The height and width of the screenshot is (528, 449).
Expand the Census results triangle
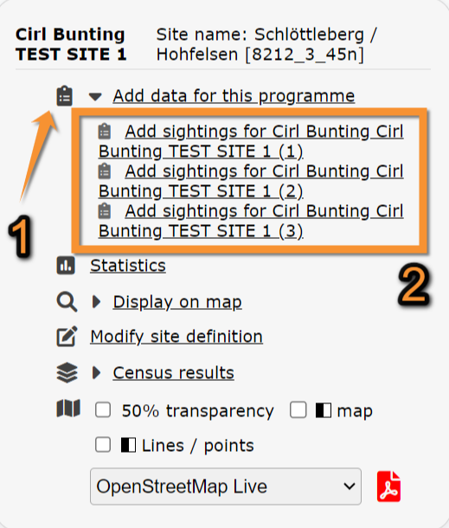point(97,372)
